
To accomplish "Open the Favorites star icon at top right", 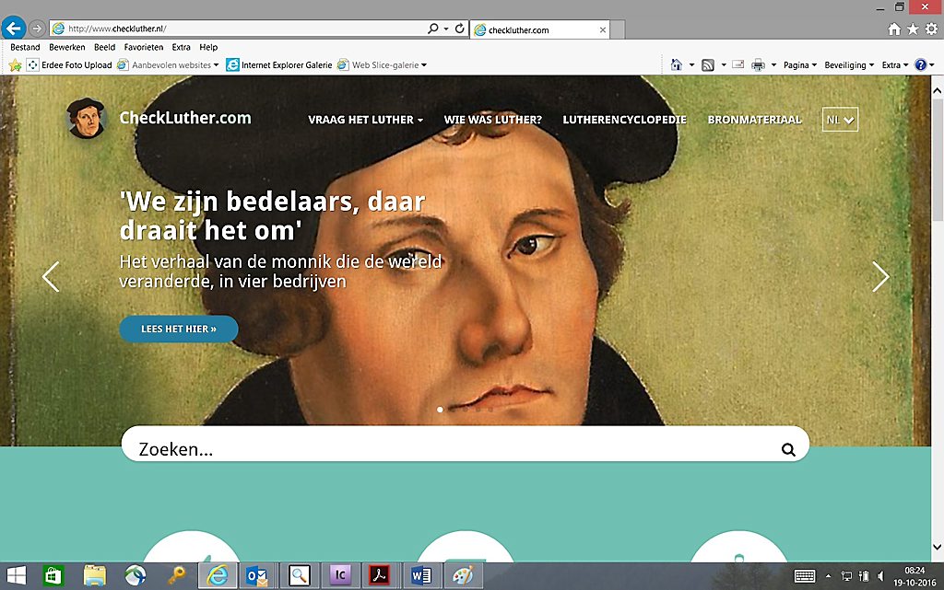I will click(913, 29).
